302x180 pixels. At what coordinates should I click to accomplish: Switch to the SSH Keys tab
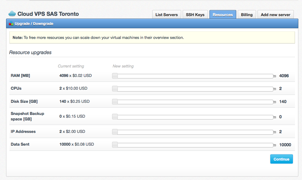195,15
